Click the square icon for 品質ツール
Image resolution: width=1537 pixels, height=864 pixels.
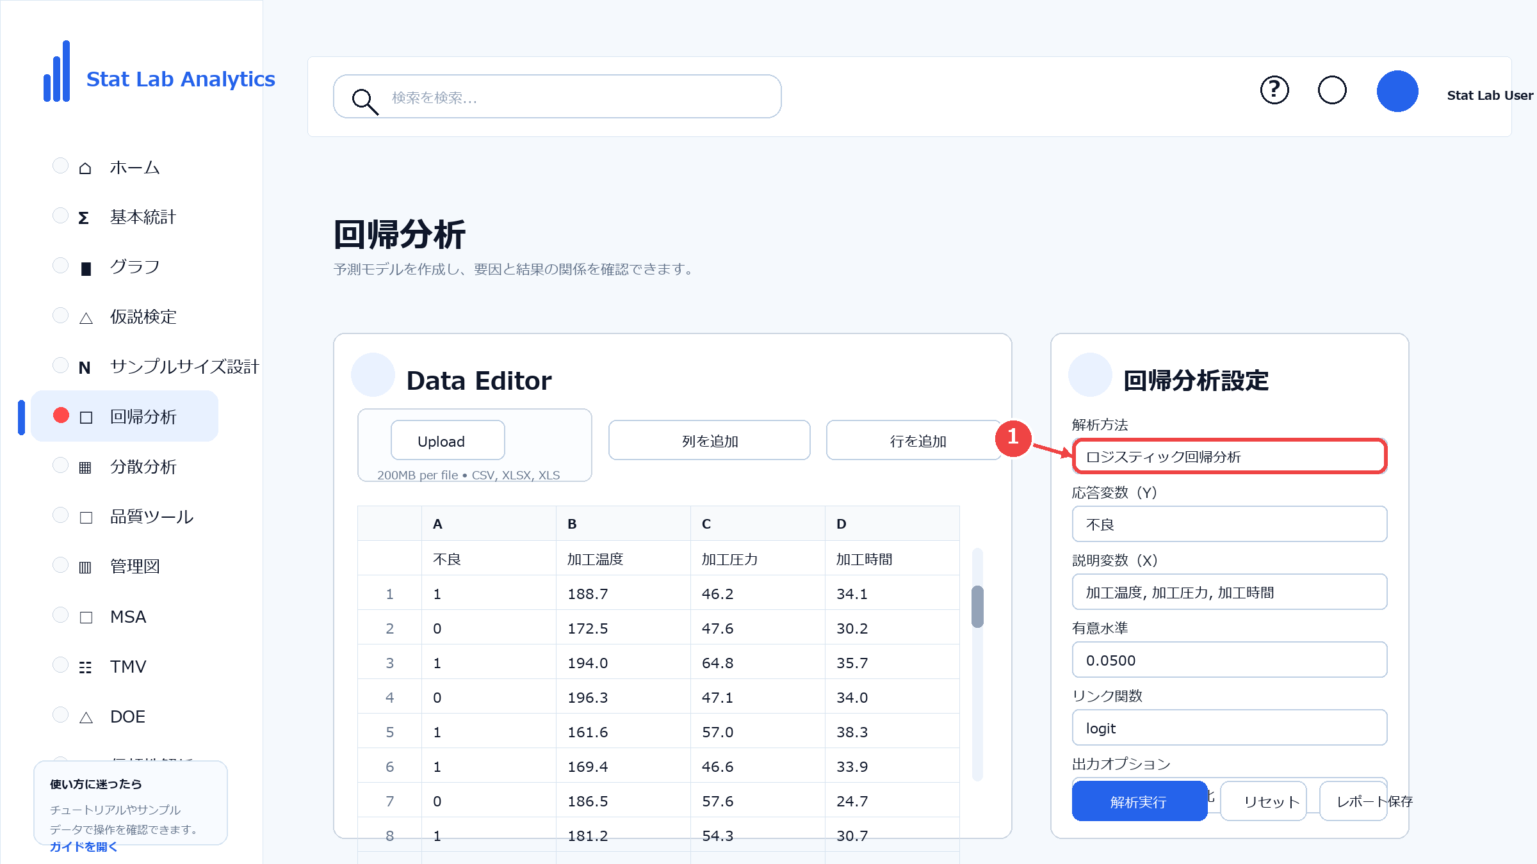(86, 517)
